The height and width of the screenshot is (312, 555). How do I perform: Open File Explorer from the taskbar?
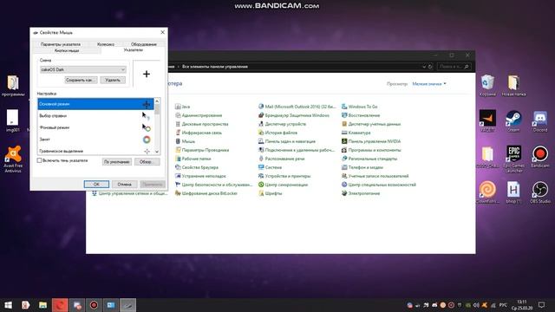point(42,305)
